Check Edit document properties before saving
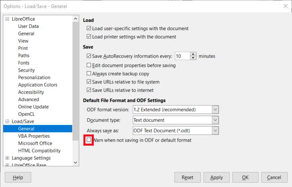 point(89,65)
